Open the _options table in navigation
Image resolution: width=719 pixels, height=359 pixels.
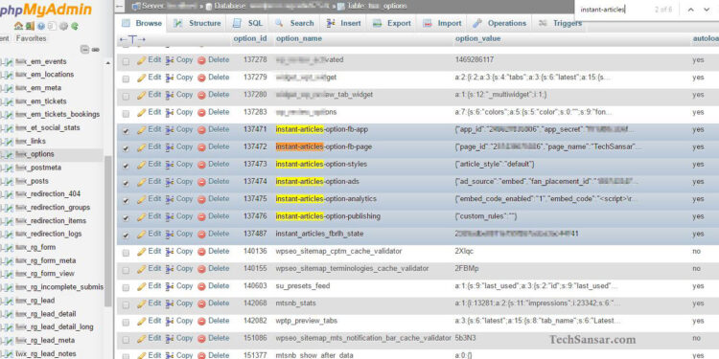[35, 154]
